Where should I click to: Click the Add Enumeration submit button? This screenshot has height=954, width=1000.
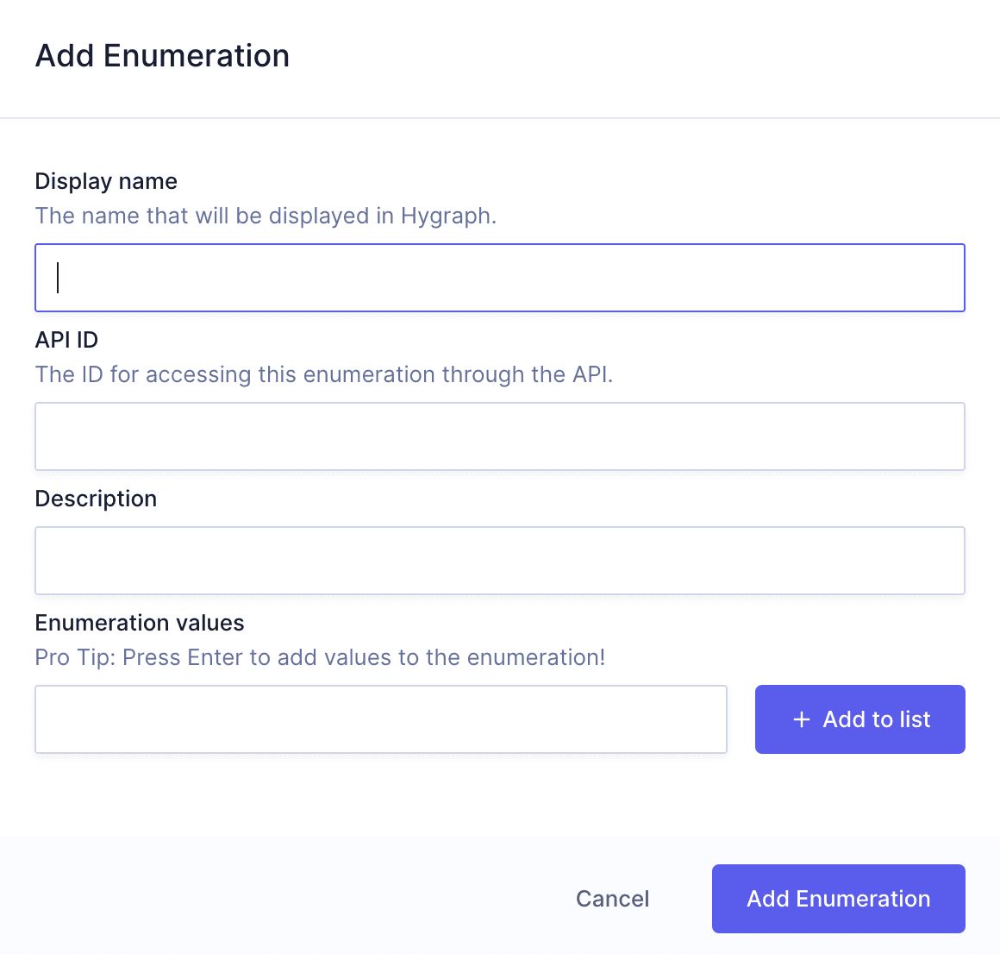(x=837, y=898)
